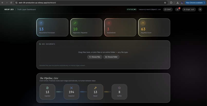The height and width of the screenshot is (106, 207).
Task: Click the 3 Quarantined value
Action: [108, 29]
